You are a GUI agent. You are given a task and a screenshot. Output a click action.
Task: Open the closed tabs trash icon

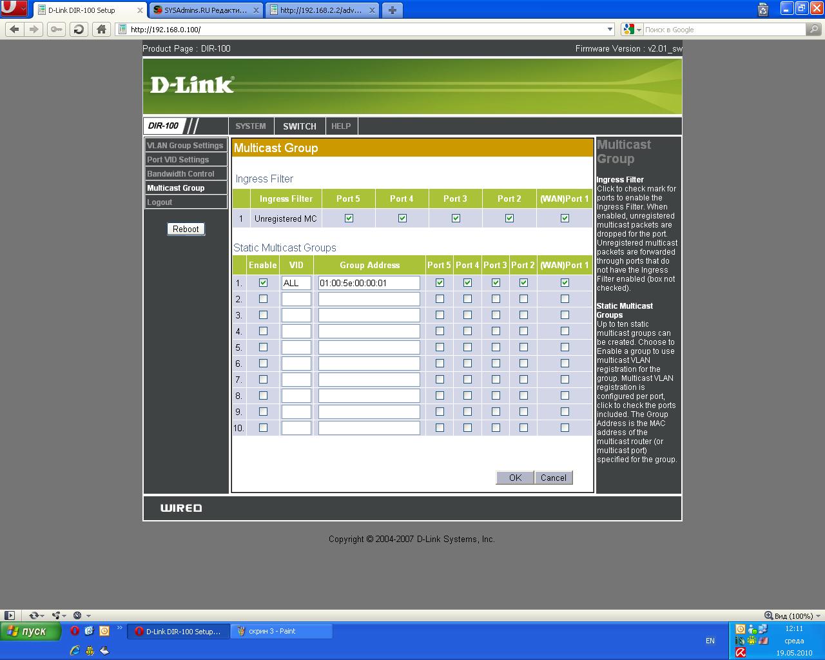763,10
